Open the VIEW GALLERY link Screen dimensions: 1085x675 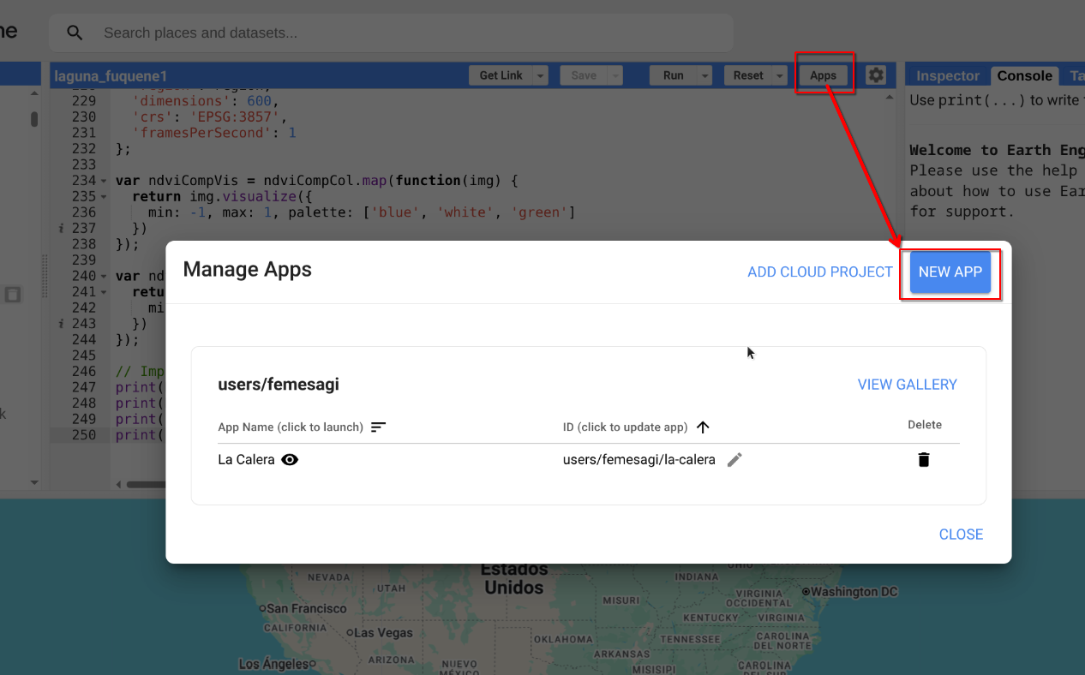(907, 385)
